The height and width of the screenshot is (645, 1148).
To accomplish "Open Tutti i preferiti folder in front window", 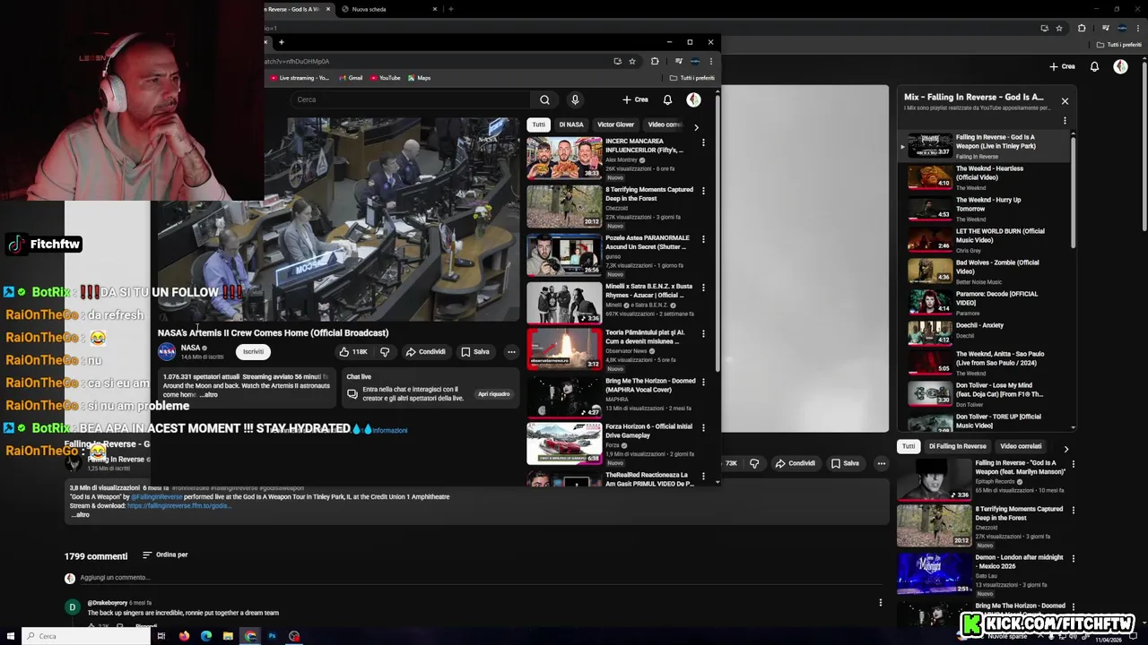I will [691, 78].
